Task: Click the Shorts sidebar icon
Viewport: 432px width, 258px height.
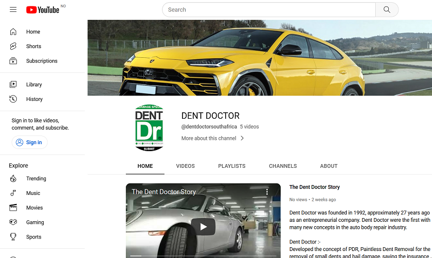Action: point(13,46)
